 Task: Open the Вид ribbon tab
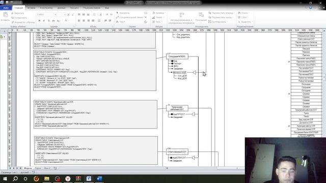click(x=106, y=8)
